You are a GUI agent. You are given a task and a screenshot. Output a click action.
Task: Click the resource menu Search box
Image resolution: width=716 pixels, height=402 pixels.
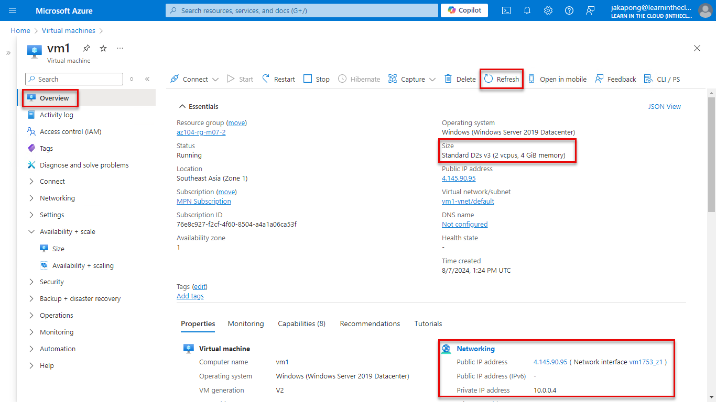pyautogui.click(x=74, y=79)
